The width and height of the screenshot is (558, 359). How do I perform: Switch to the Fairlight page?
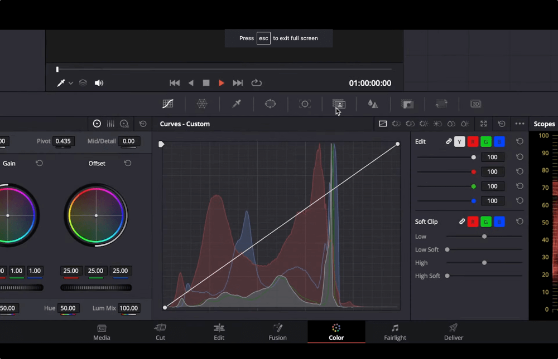point(395,332)
